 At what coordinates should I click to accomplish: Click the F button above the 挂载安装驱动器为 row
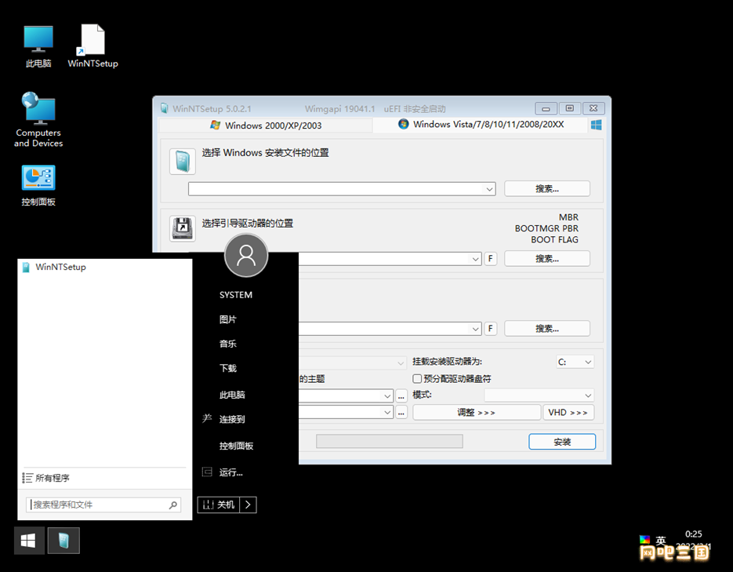[490, 328]
